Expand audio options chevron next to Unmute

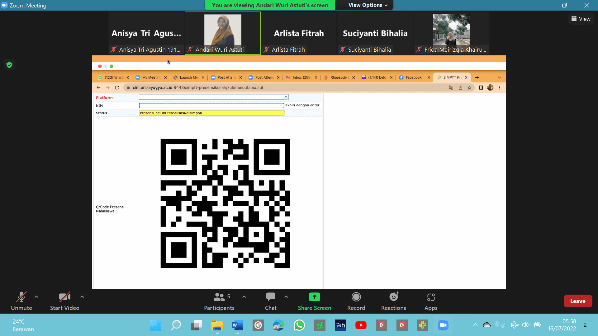36,297
